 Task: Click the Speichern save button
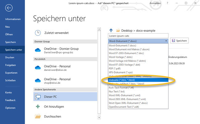pyautogui.click(x=179, y=41)
